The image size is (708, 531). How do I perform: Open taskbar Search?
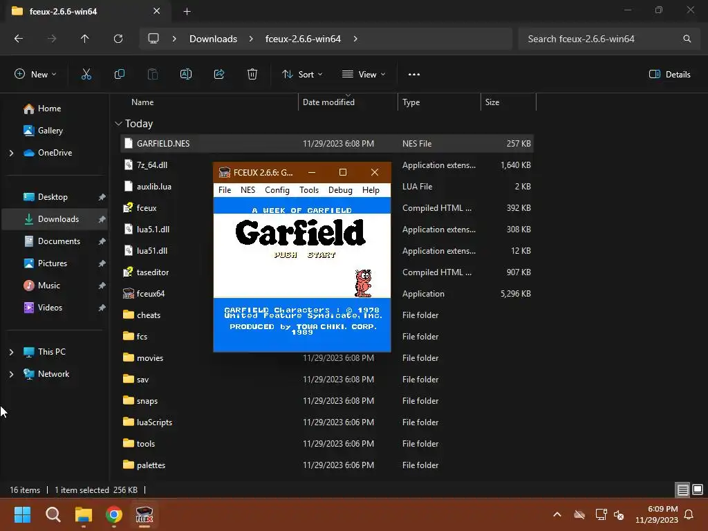tap(53, 514)
